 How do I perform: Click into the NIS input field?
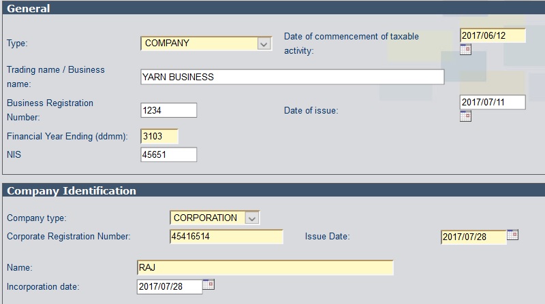(168, 155)
